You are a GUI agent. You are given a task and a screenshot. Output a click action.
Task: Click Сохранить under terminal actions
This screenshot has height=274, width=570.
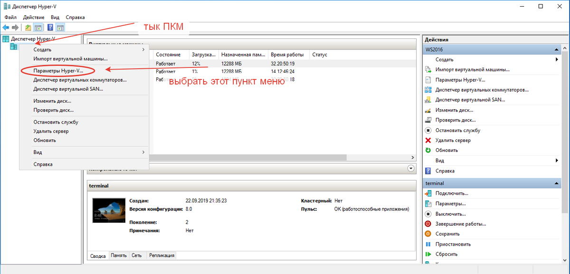pyautogui.click(x=447, y=234)
